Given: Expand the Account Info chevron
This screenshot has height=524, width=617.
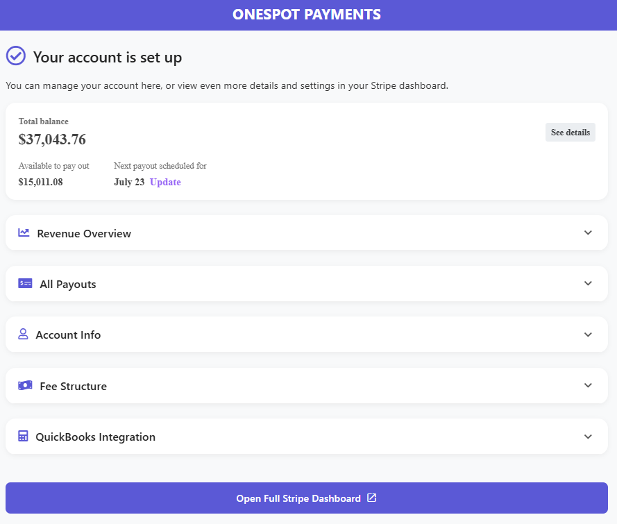Looking at the screenshot, I should click(588, 335).
